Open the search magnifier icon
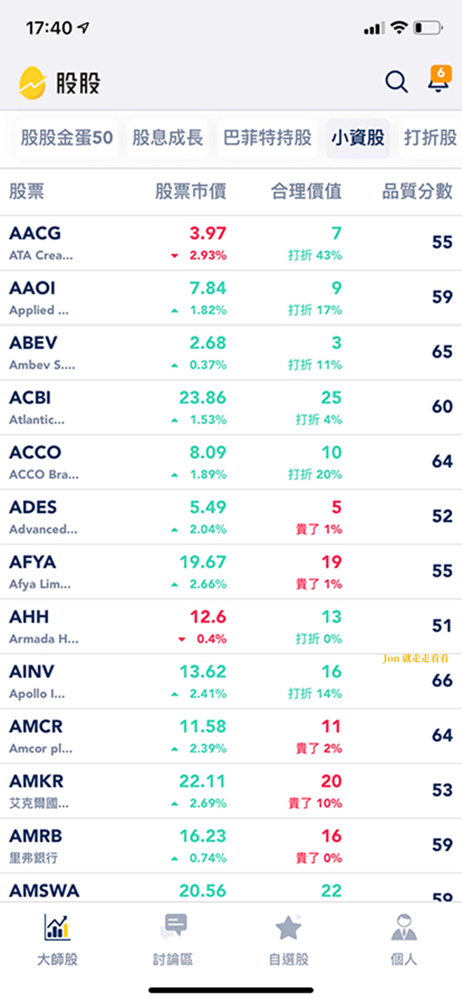462x1002 pixels. point(396,82)
